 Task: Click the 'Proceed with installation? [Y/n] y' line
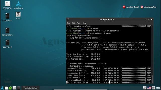[x=86, y=64]
